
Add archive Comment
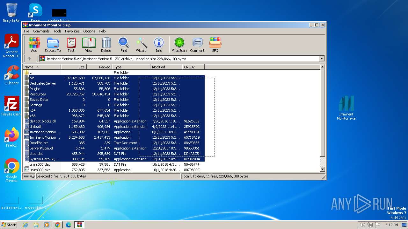[197, 45]
